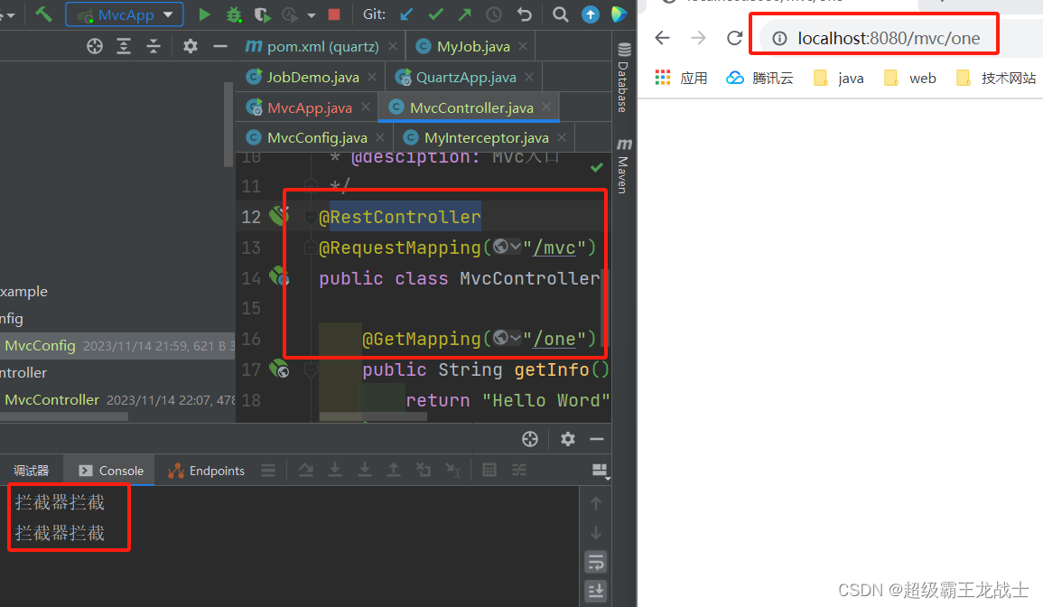
Task: Click gutter endpoint icon on line 17
Action: (279, 368)
